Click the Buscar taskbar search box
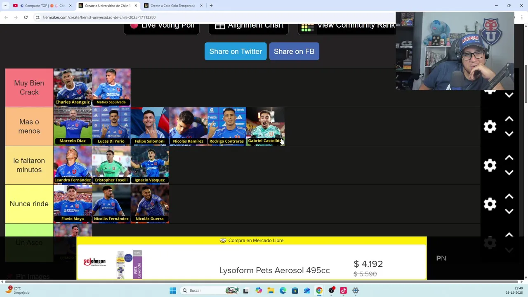 210,290
